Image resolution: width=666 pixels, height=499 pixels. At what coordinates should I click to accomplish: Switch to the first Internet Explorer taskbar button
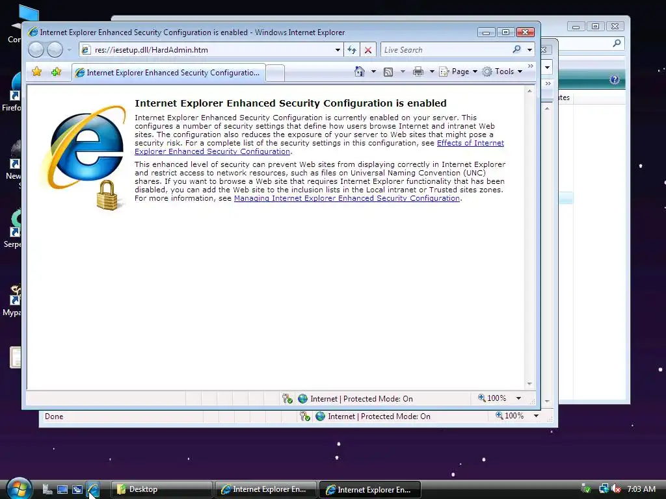point(265,489)
